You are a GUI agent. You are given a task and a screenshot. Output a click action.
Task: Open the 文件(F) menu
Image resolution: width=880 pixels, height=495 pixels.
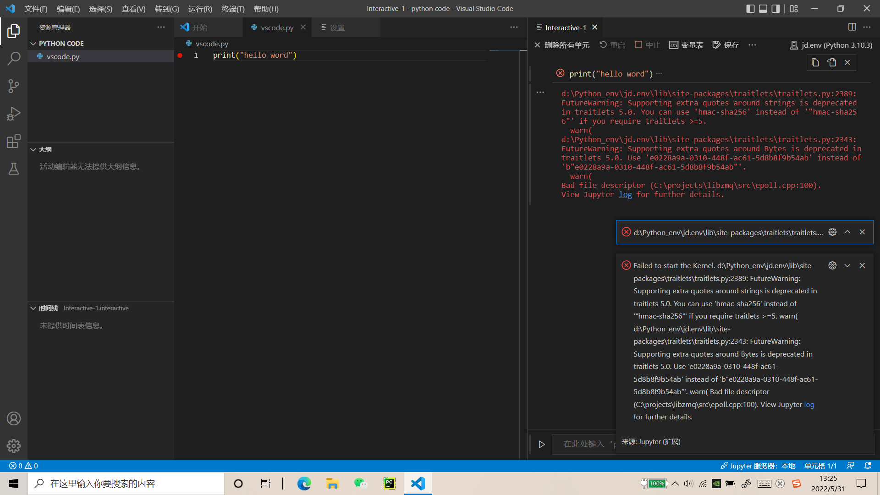click(x=36, y=9)
